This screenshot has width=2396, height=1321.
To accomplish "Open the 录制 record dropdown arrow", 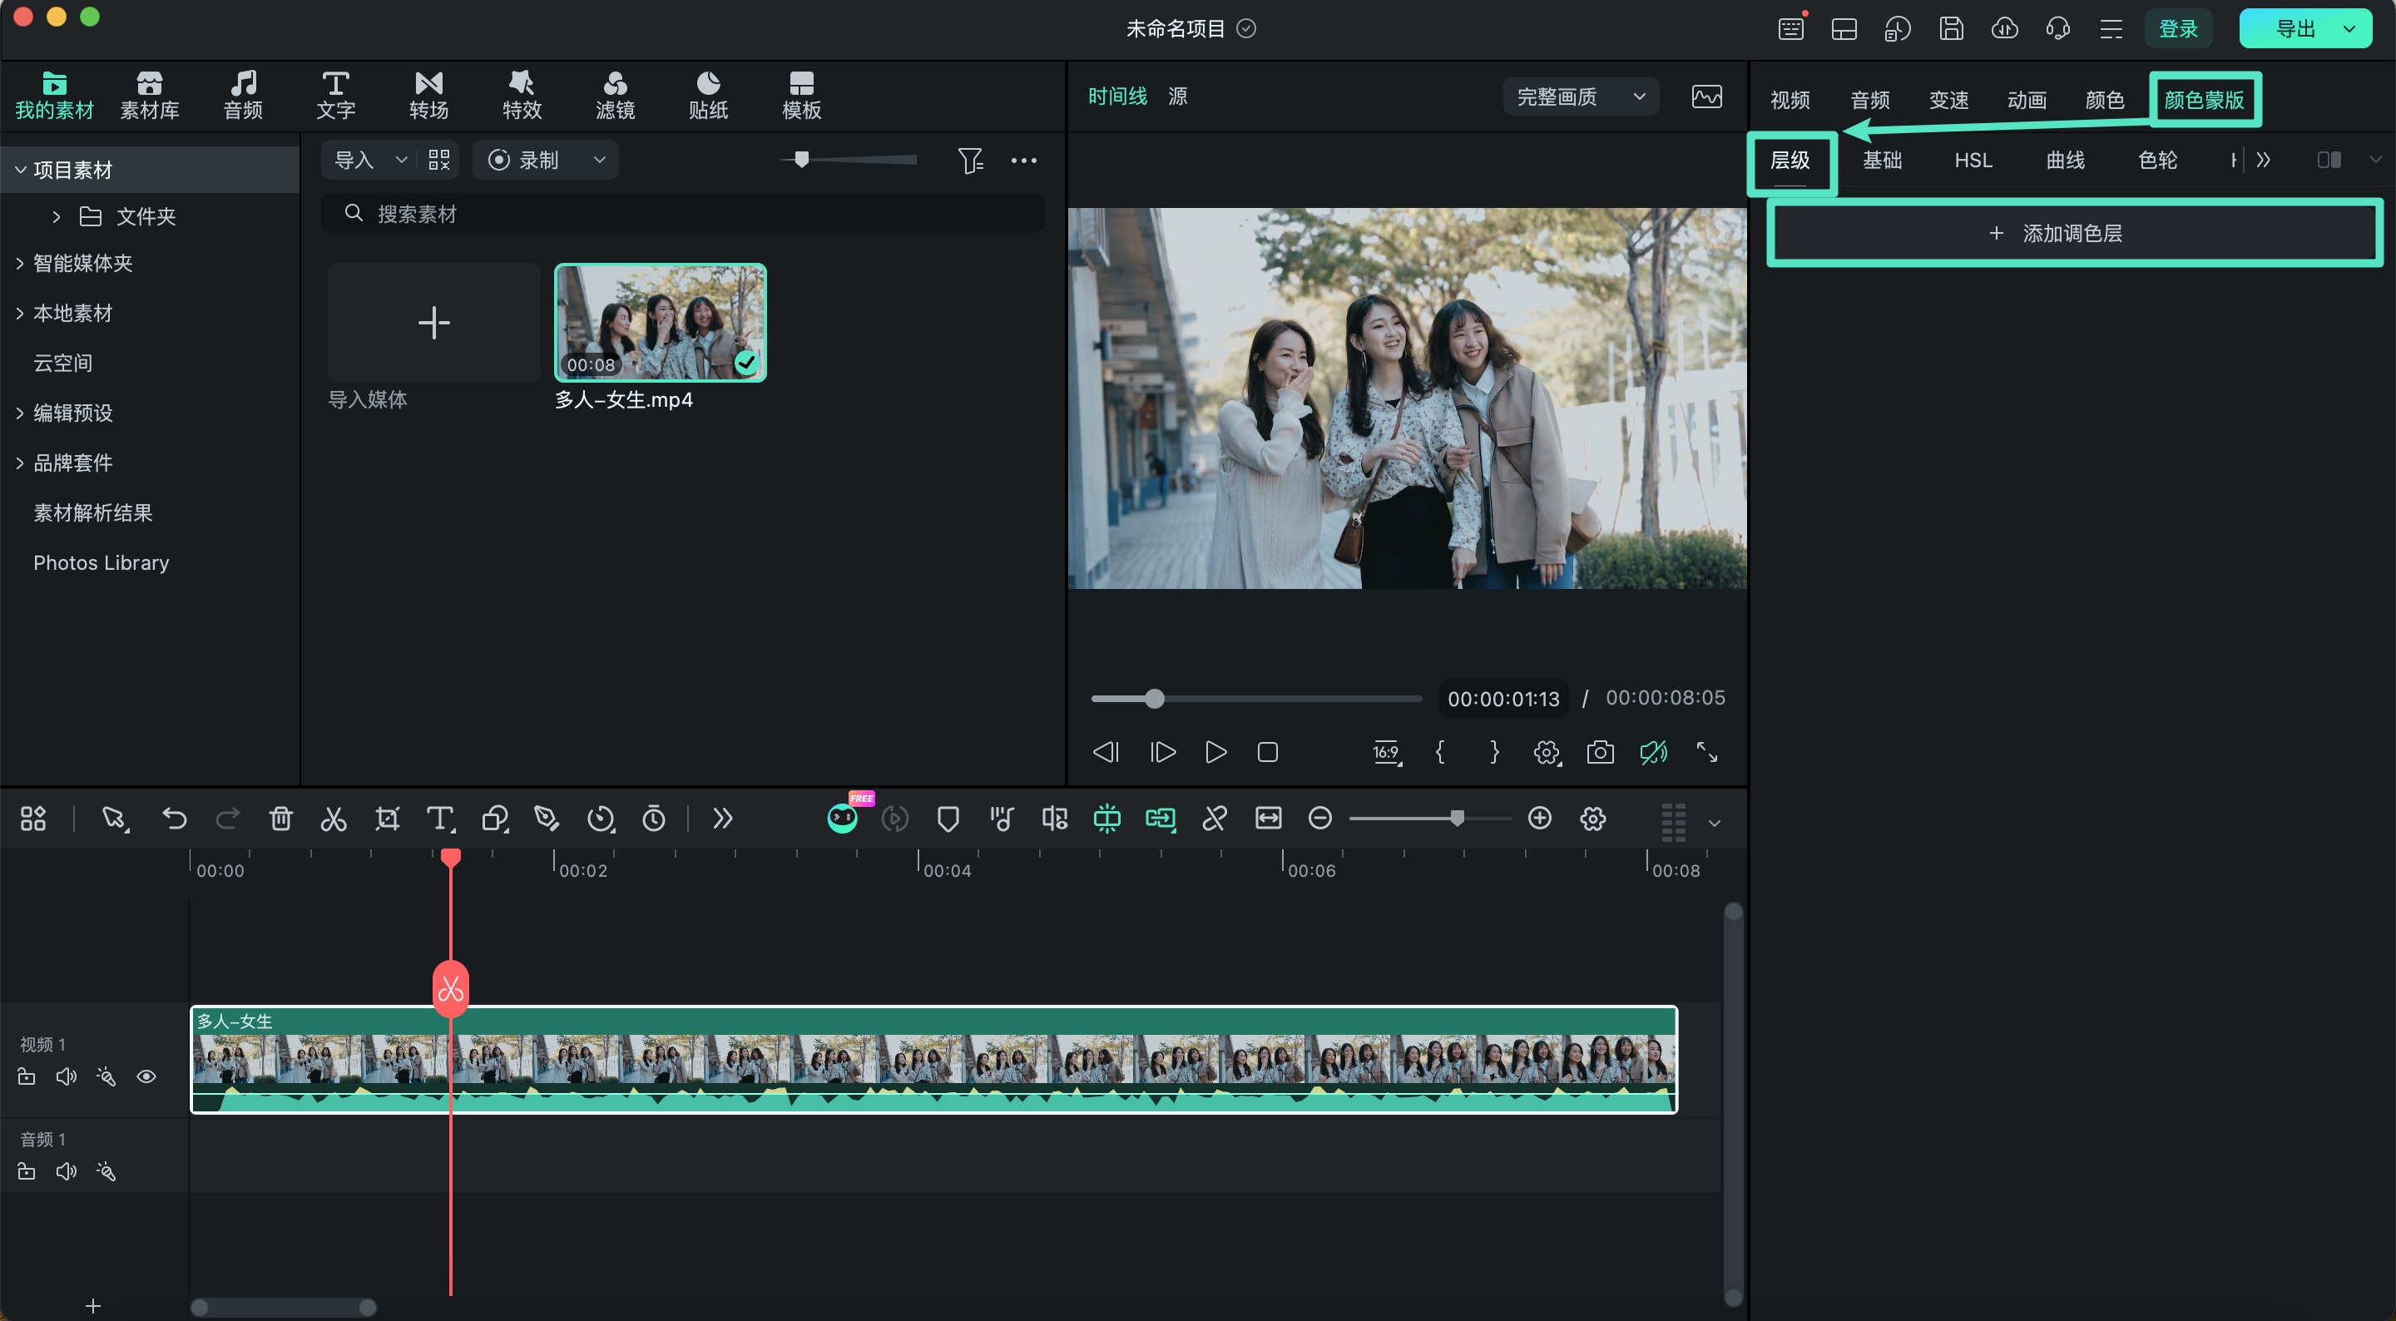I will (600, 160).
